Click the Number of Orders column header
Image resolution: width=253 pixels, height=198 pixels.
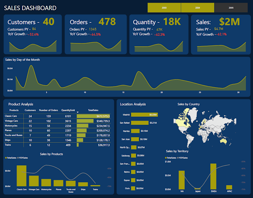pyautogui.click(x=48, y=110)
